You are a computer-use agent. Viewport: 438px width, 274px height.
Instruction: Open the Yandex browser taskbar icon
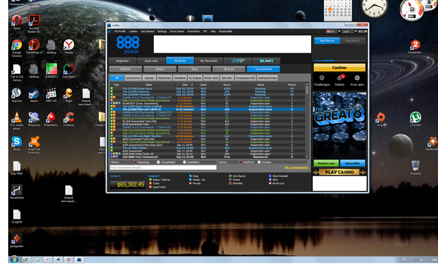coord(48,260)
